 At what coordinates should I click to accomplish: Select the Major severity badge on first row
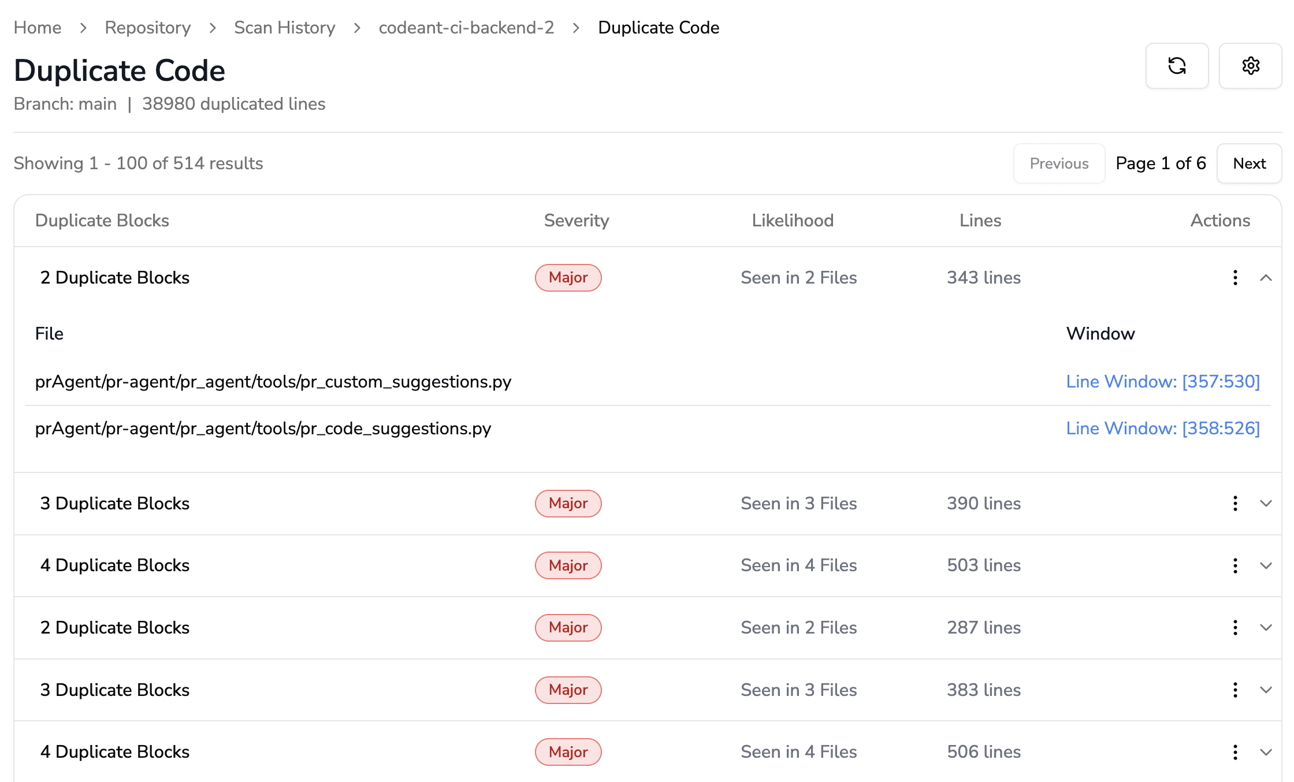tap(568, 278)
